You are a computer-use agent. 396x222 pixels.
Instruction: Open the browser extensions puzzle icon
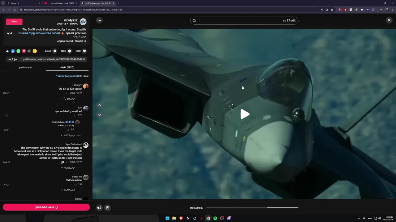(x=373, y=10)
